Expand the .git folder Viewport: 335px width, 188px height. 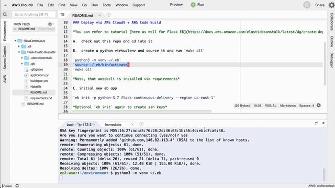pos(22,64)
